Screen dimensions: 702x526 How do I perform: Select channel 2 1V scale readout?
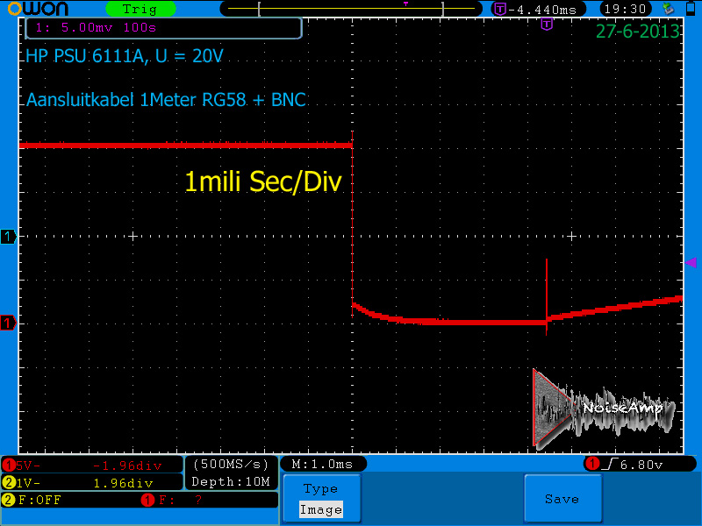point(28,483)
